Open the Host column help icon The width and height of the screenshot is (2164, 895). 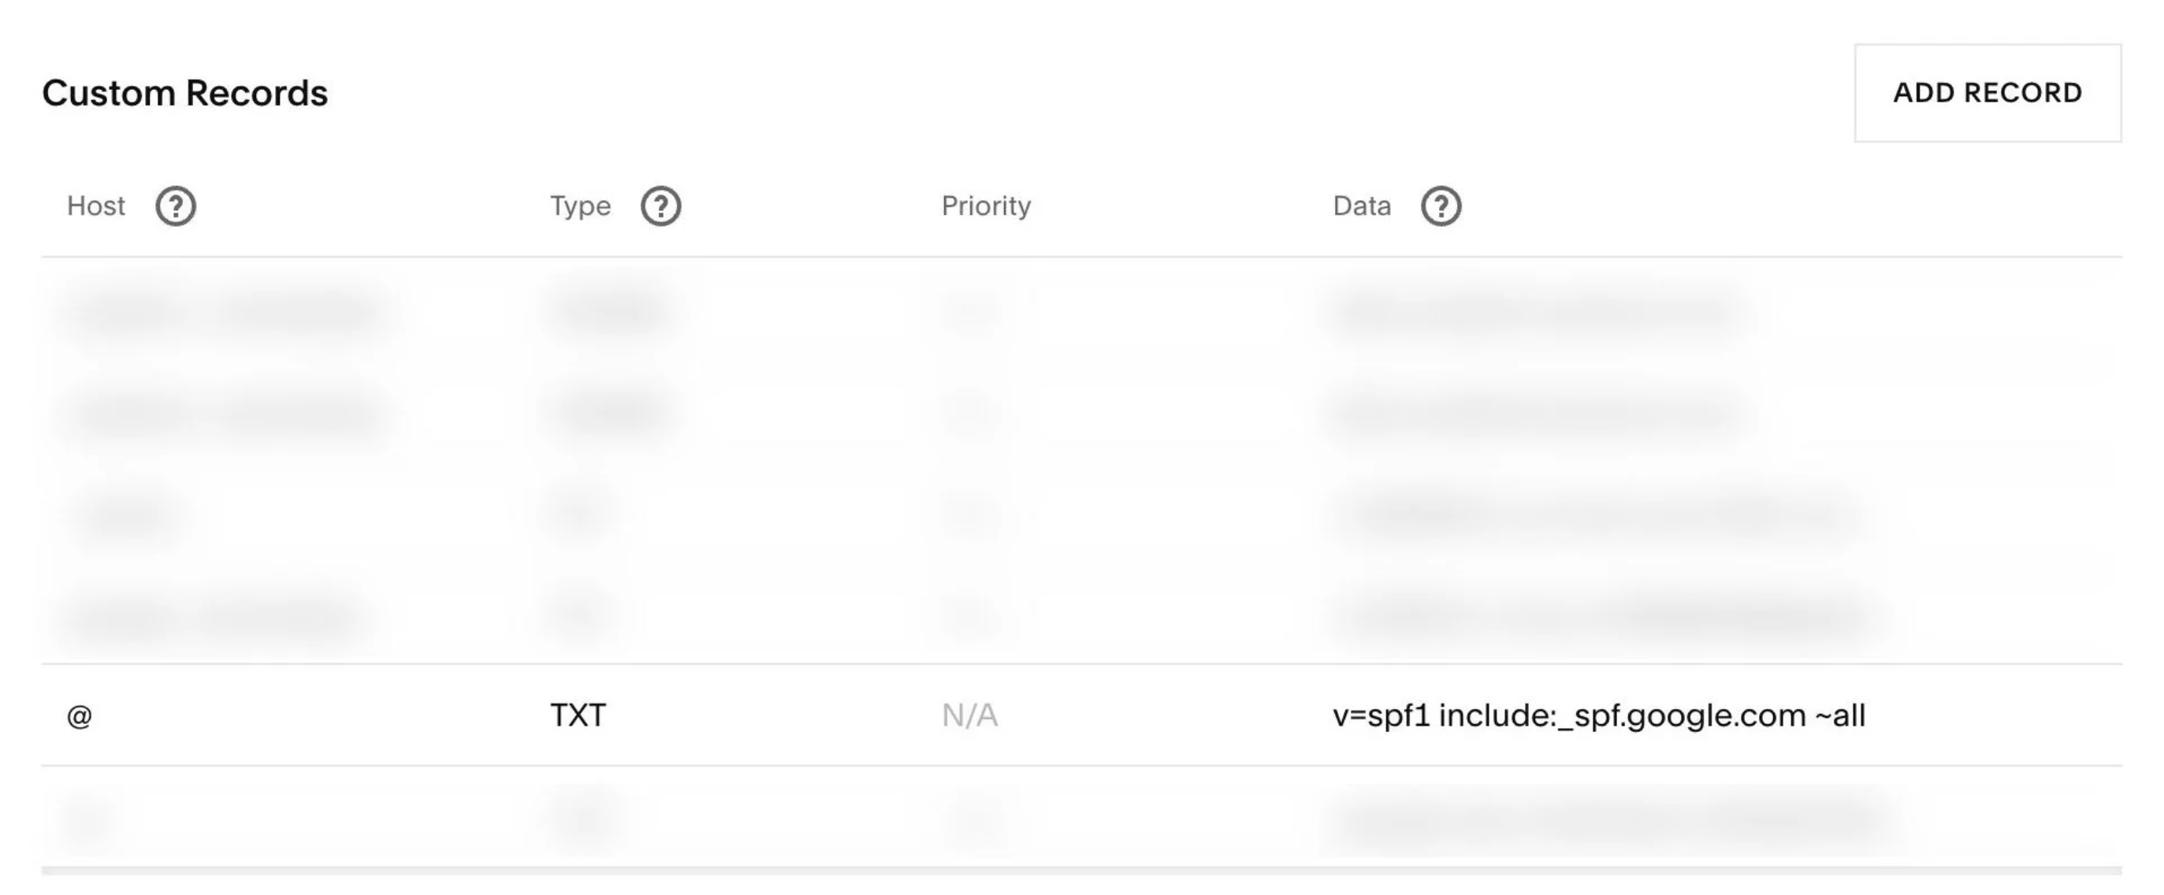[176, 206]
